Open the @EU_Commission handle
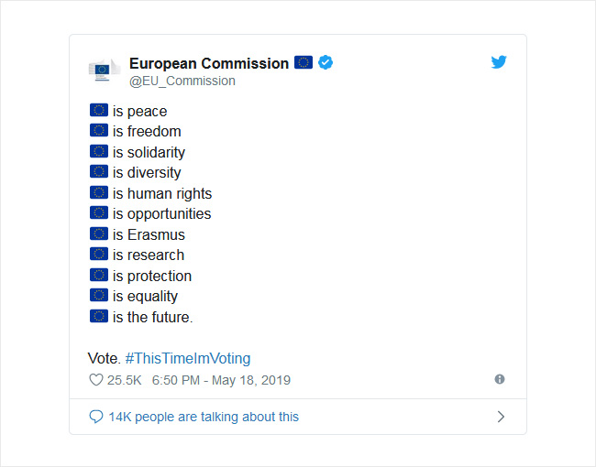The width and height of the screenshot is (596, 467). point(182,81)
